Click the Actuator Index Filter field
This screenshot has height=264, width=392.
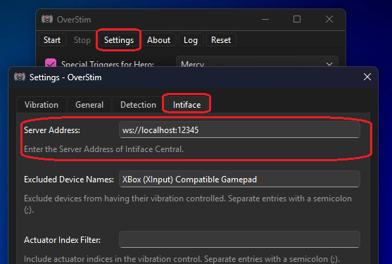pos(239,239)
